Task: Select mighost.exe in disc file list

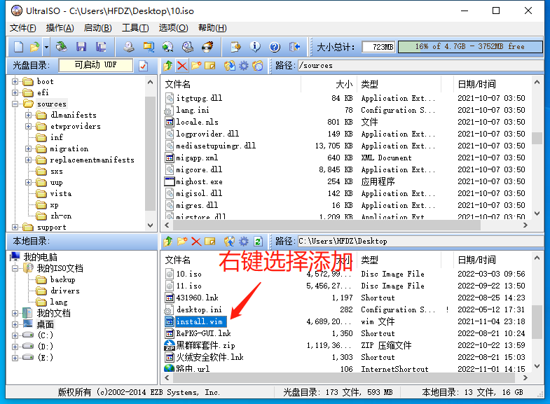Action: coord(199,181)
